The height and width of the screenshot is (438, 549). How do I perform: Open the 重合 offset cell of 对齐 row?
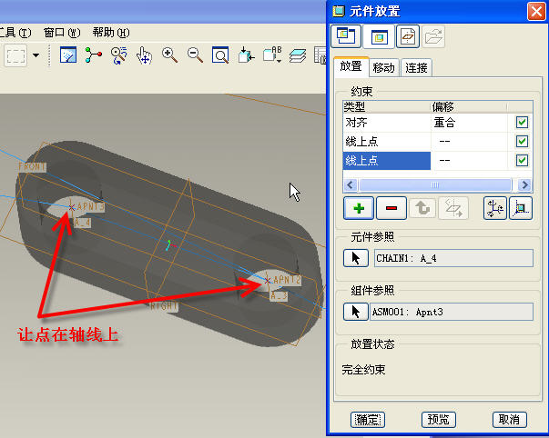[x=467, y=122]
